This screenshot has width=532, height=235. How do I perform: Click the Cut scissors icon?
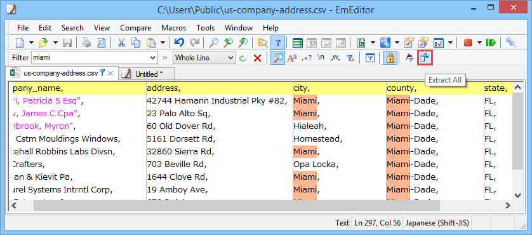(x=121, y=43)
